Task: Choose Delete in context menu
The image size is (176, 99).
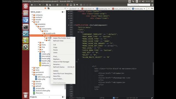Action: coord(56,71)
